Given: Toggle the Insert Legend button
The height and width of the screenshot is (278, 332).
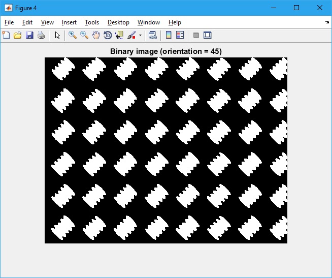Looking at the screenshot, I should [180, 35].
